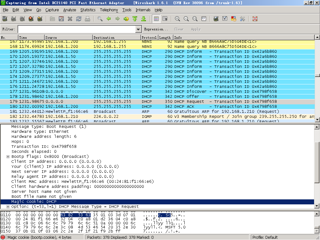Go to the first packet
This screenshot has width=320, height=240.
click(135, 19)
